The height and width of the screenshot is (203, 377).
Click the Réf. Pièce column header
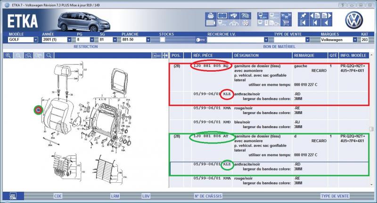tap(212, 56)
